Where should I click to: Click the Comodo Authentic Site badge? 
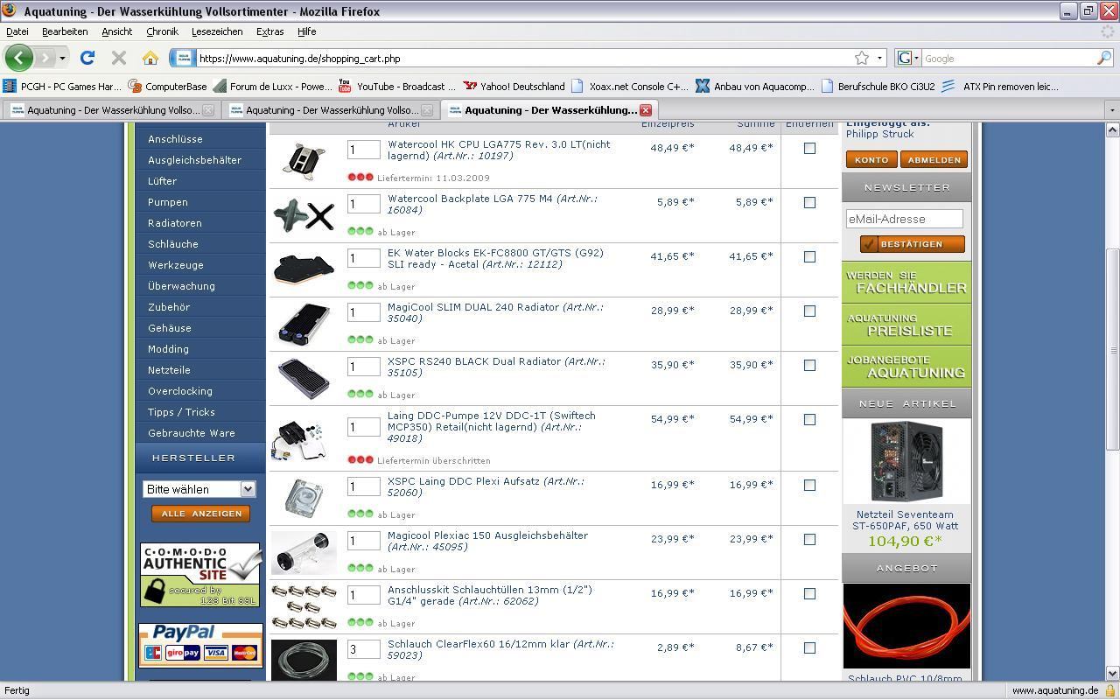tap(199, 575)
